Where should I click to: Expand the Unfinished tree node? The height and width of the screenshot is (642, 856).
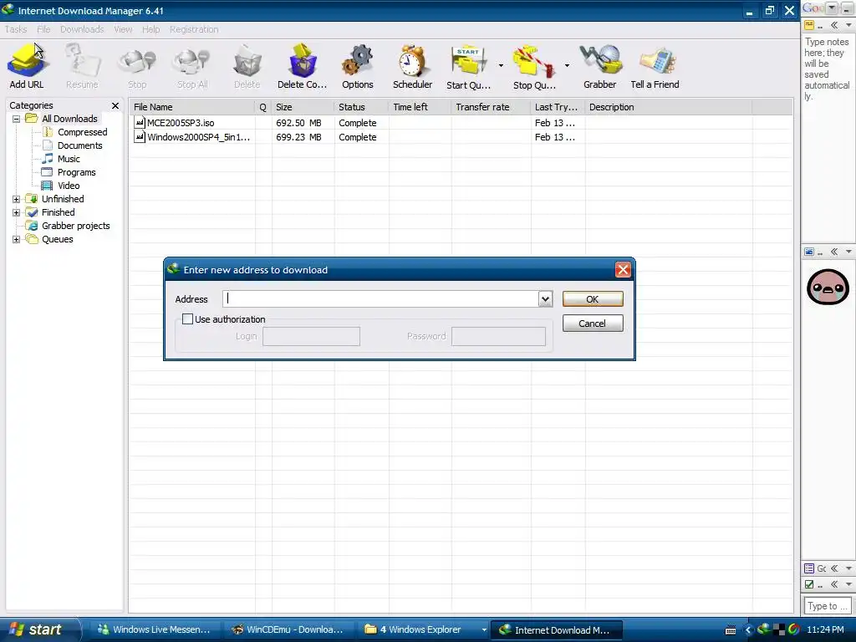pyautogui.click(x=17, y=199)
